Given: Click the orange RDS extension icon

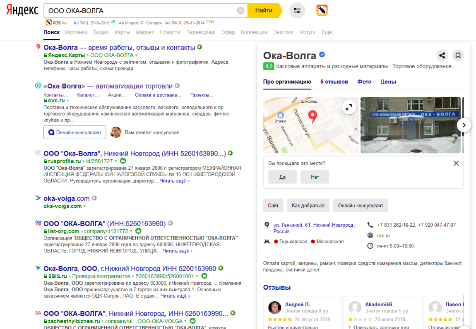Looking at the screenshot, I should pos(322,10).
